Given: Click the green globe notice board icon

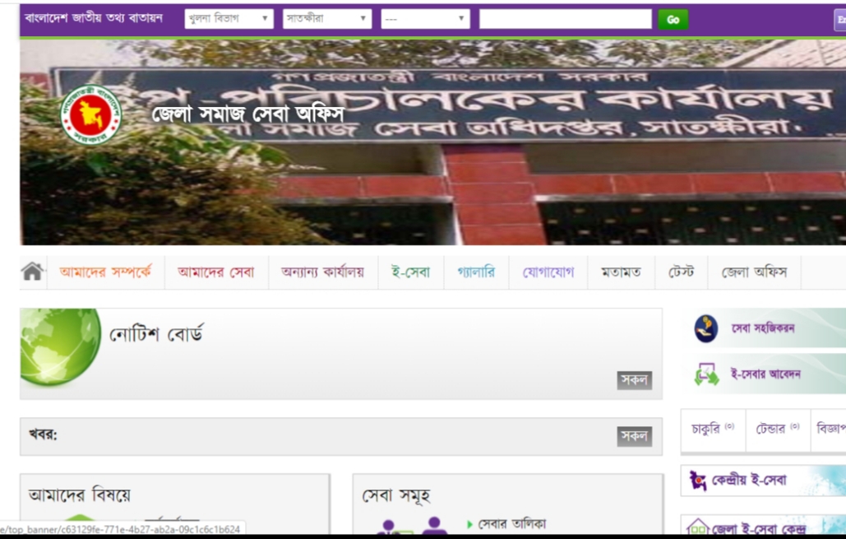Looking at the screenshot, I should 60,346.
